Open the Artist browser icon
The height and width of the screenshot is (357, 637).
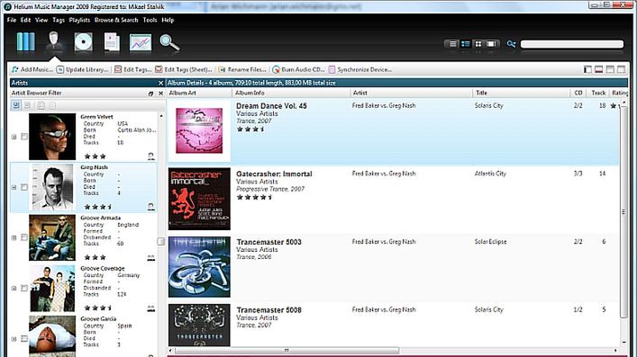(54, 41)
